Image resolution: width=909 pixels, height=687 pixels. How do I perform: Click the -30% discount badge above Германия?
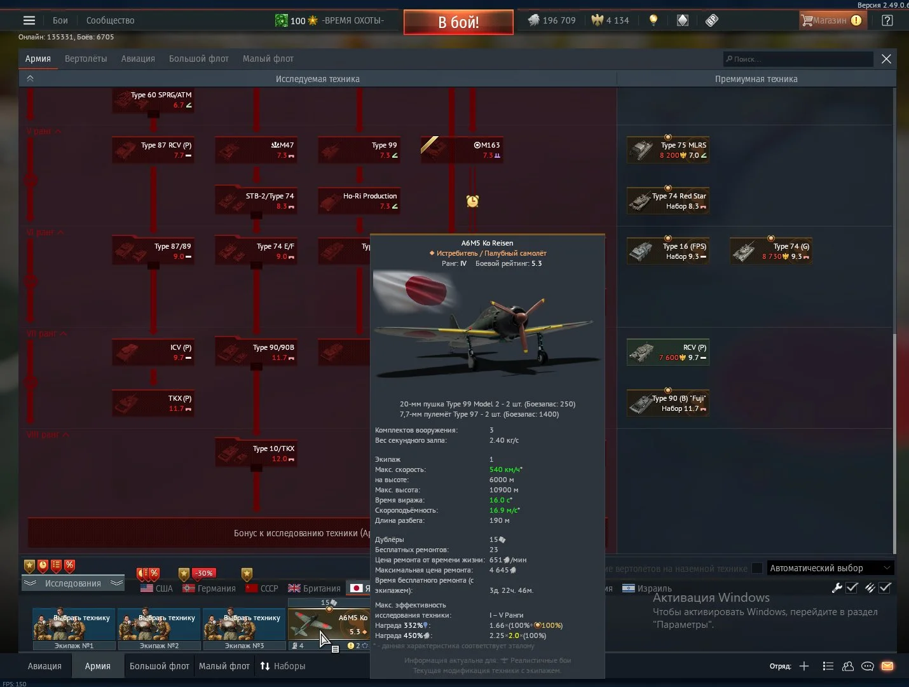tap(203, 573)
